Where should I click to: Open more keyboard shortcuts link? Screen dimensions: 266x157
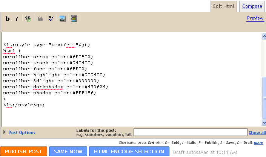258,143
